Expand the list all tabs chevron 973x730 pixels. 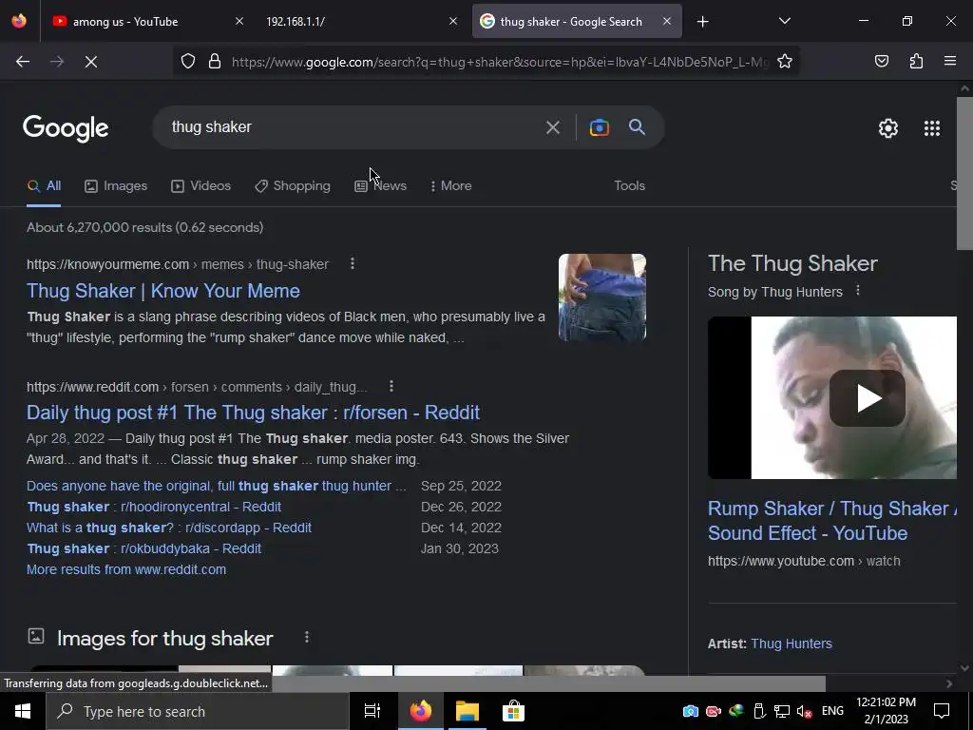[x=784, y=21]
